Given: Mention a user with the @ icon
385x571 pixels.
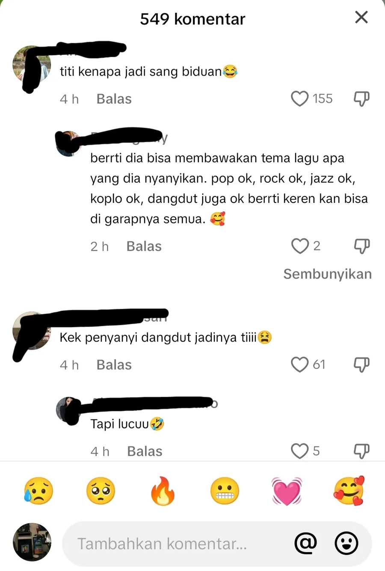Looking at the screenshot, I should [x=306, y=543].
